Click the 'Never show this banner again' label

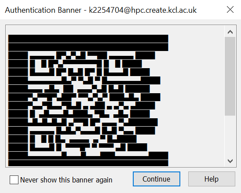tap(66, 180)
